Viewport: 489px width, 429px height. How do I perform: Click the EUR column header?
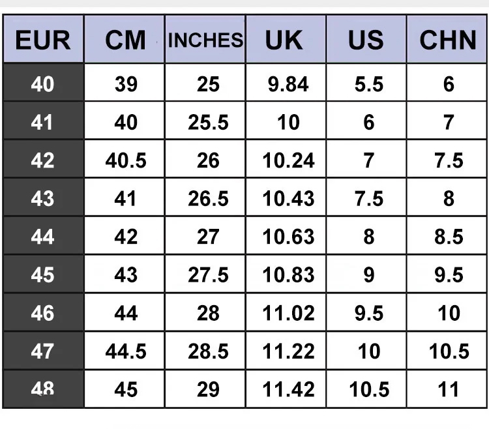[43, 40]
